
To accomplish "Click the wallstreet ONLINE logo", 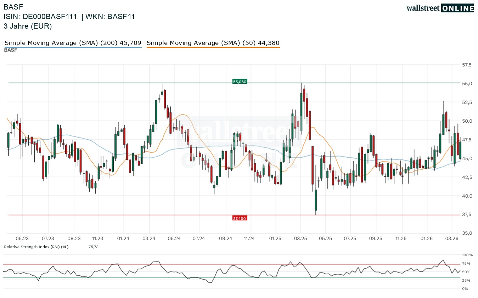I will (x=440, y=8).
